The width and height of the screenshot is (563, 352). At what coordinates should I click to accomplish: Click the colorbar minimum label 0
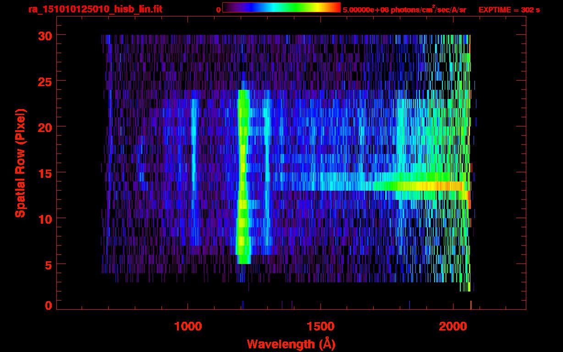pyautogui.click(x=218, y=10)
